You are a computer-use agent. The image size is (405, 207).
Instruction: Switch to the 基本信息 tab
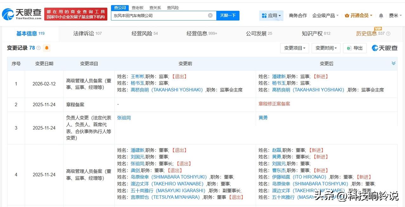30,33
